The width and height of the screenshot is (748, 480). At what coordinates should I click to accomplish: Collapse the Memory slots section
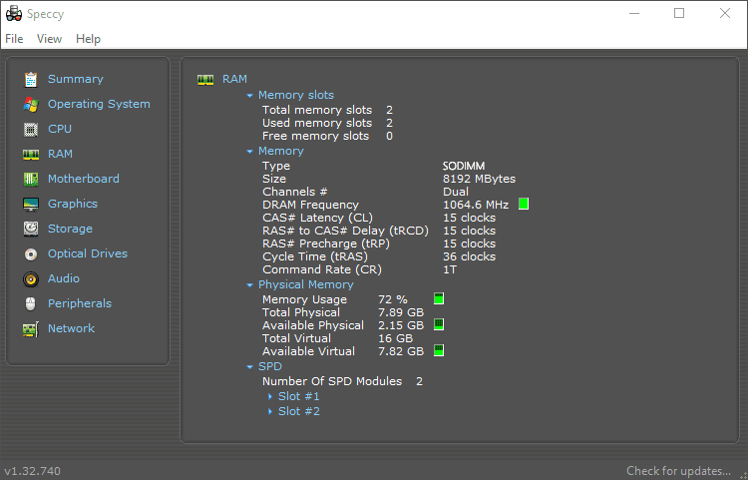[x=250, y=96]
